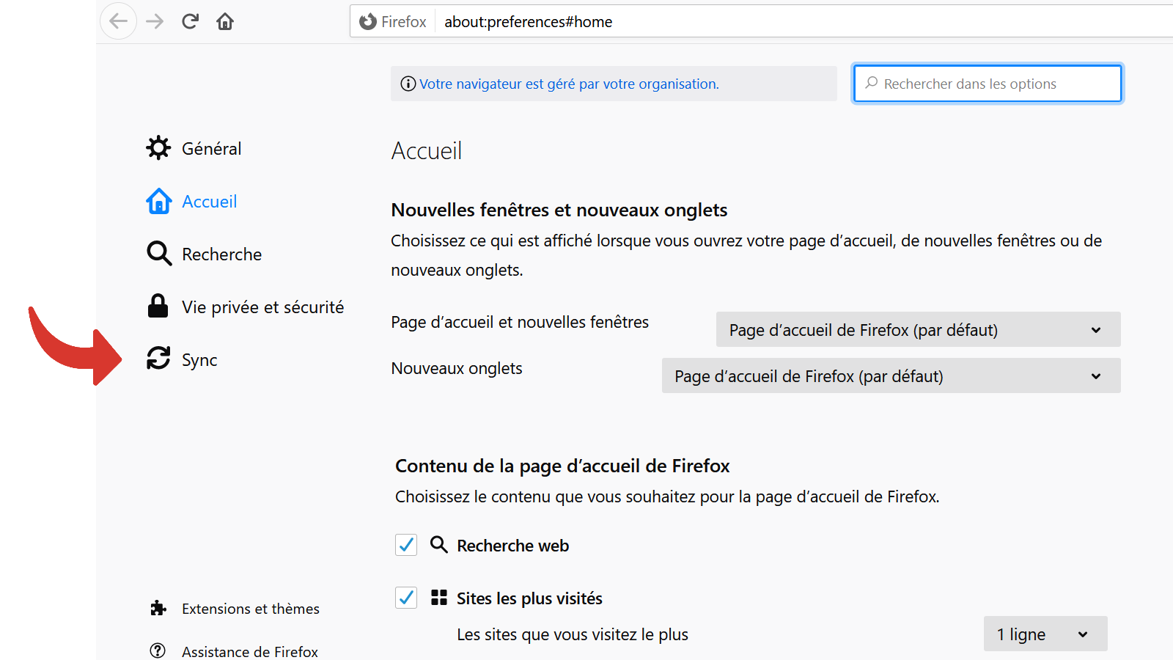Reload the page with the refresh icon

click(190, 21)
